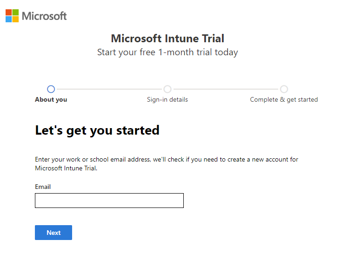Select the Sign-in details step circle
The image size is (341, 253).
[x=167, y=89]
